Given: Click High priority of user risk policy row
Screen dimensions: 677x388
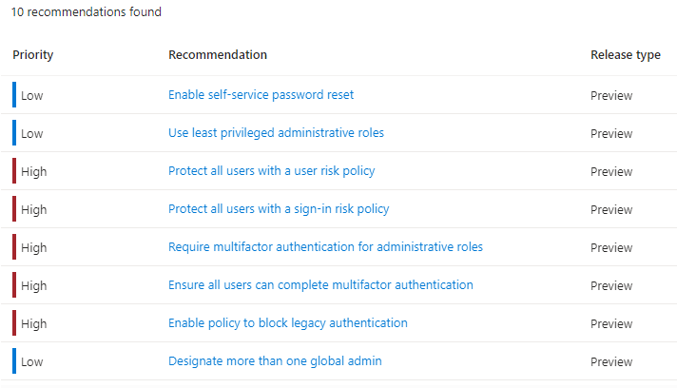Looking at the screenshot, I should pyautogui.click(x=33, y=171).
